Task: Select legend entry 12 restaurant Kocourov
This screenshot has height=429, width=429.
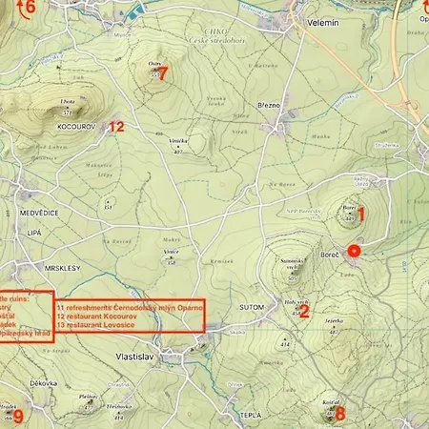Action: (x=97, y=317)
